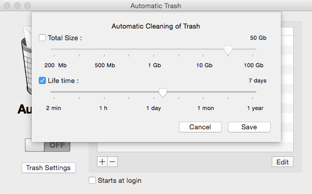Click the Life time slider thumb
312x194 pixels.
point(163,93)
